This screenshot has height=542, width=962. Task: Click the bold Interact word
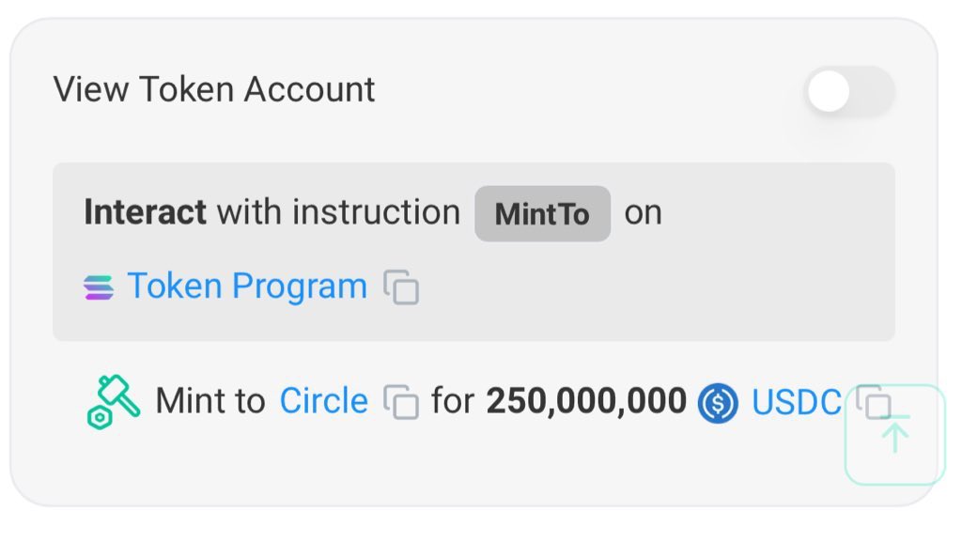click(145, 212)
